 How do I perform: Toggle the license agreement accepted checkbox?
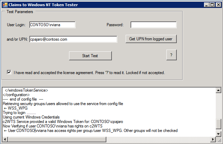[9, 72]
